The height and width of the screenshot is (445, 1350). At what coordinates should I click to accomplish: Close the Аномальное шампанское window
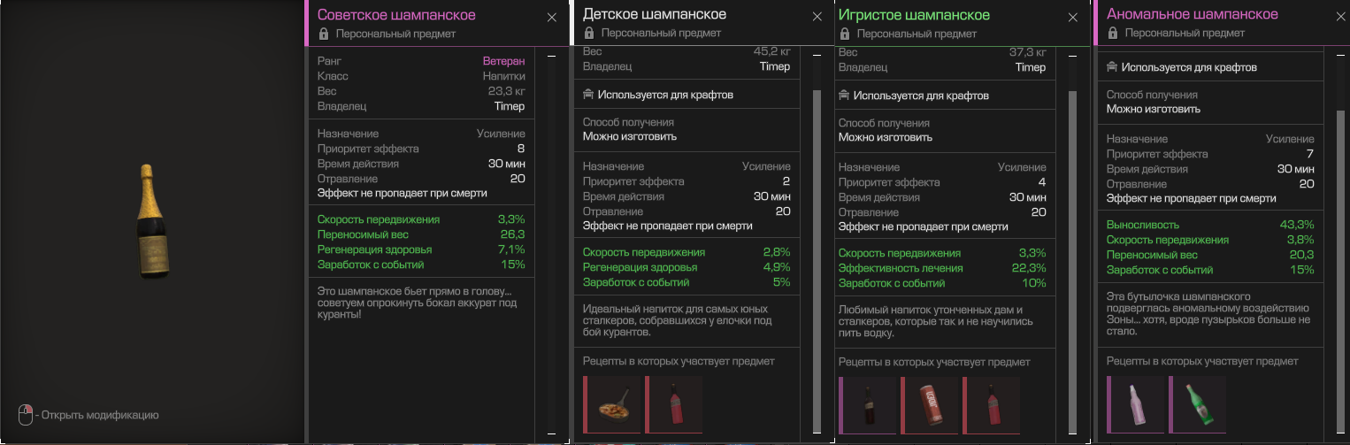[x=1340, y=17]
